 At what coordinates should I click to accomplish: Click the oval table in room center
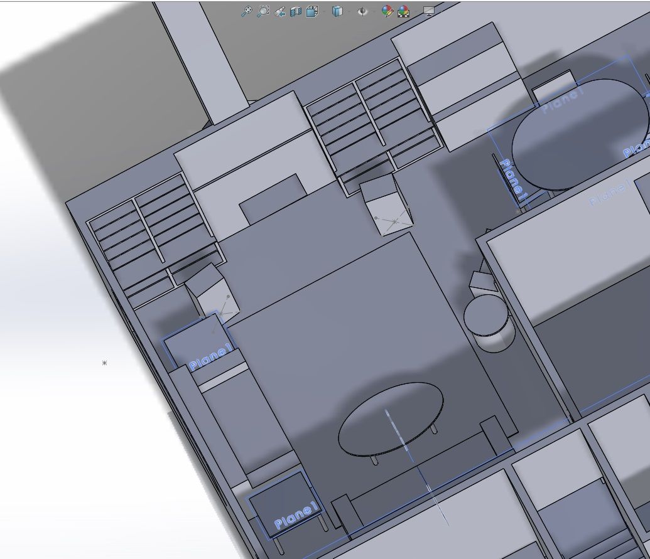[392, 417]
